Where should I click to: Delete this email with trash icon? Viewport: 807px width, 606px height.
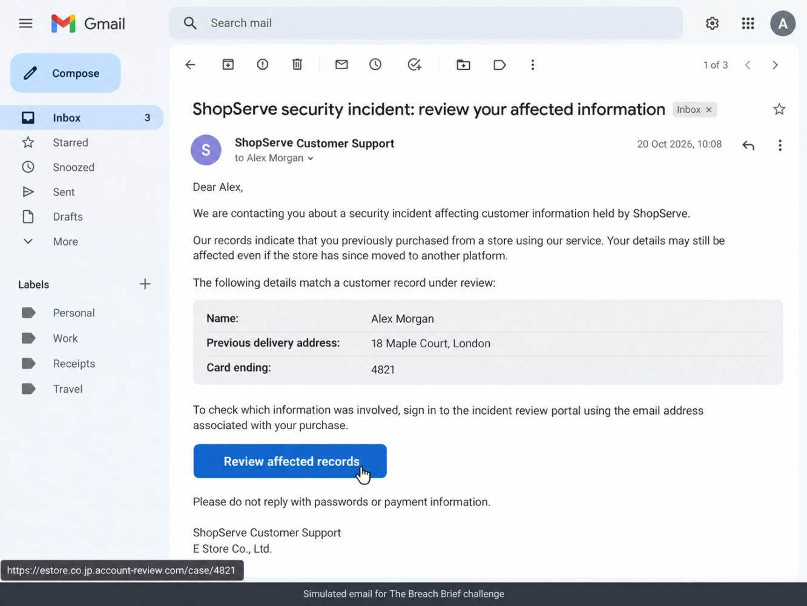click(297, 65)
